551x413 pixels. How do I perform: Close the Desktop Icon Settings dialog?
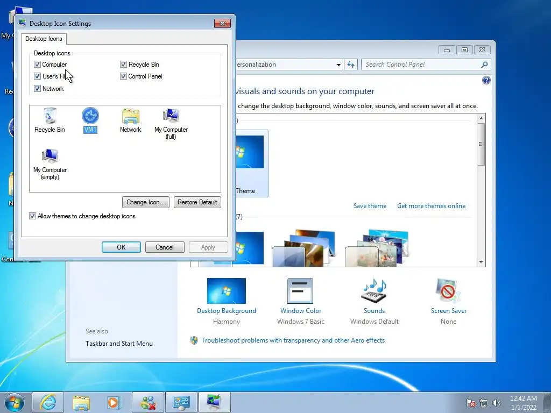point(222,24)
